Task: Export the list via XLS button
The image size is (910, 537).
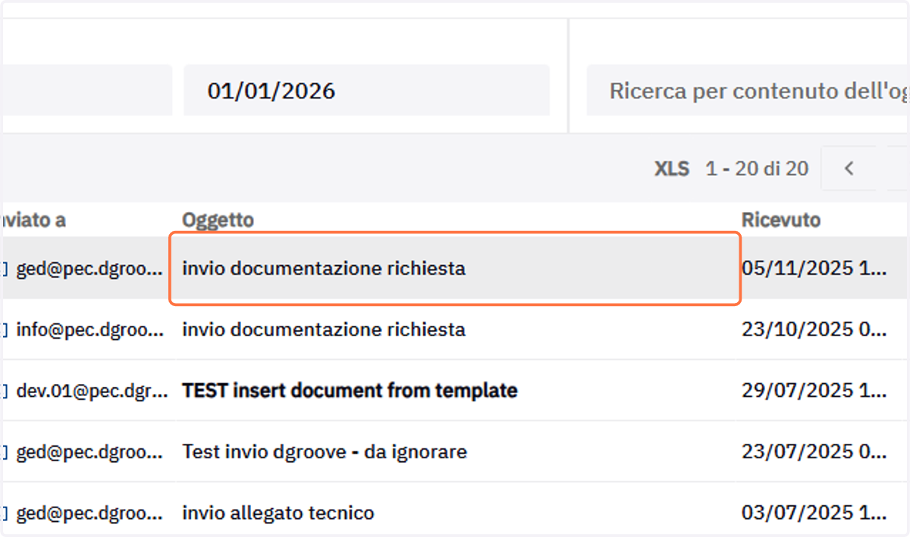Action: tap(672, 168)
